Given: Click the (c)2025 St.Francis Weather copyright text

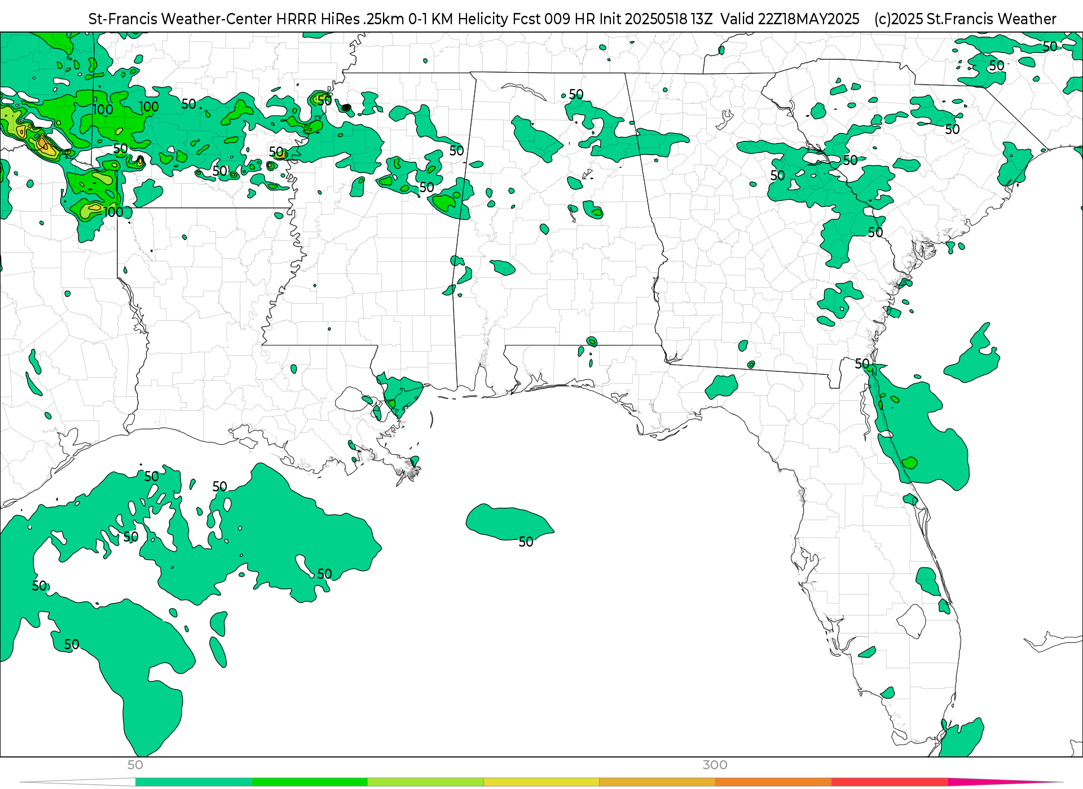Looking at the screenshot, I should [965, 19].
